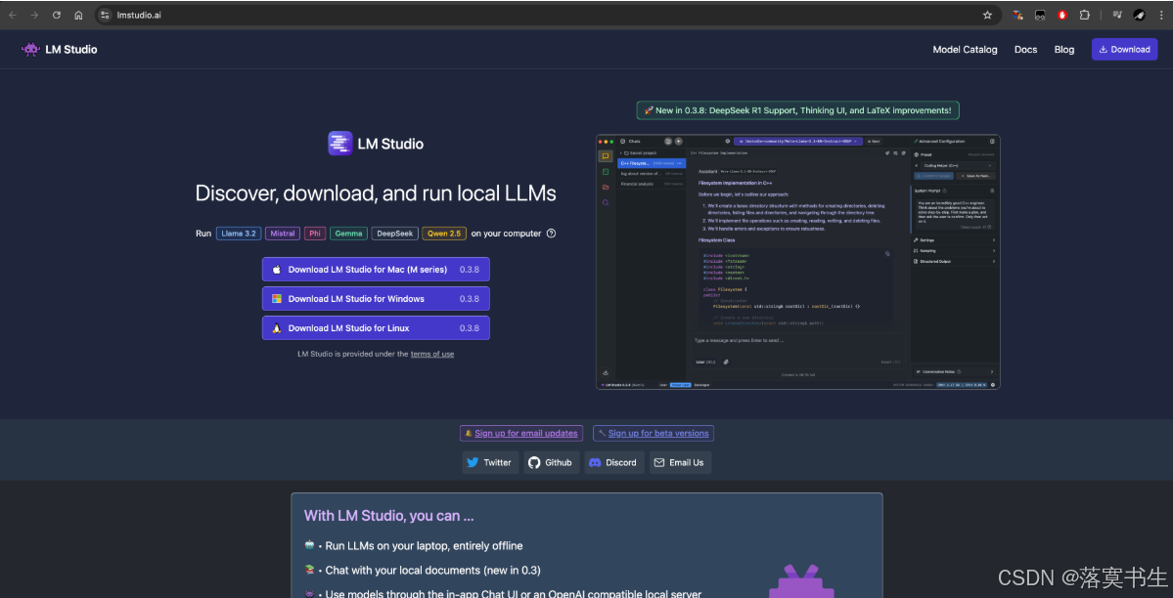The width and height of the screenshot is (1173, 598).
Task: Select the Phi model tag
Action: tap(314, 234)
